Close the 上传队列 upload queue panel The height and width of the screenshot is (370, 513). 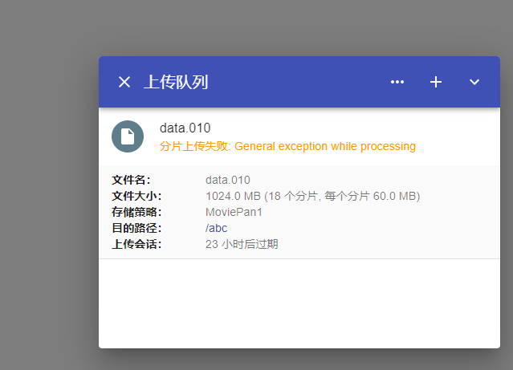[124, 82]
